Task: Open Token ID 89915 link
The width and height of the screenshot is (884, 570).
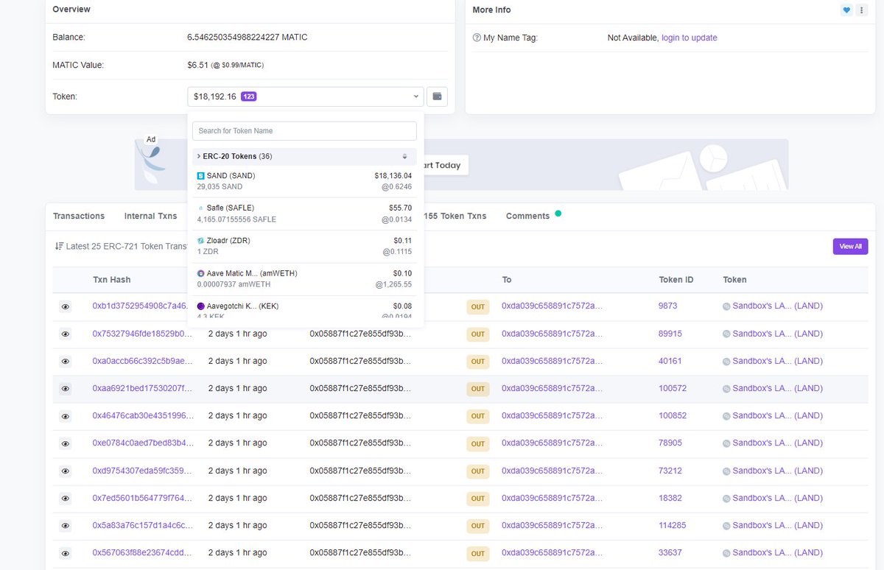Action: (670, 334)
